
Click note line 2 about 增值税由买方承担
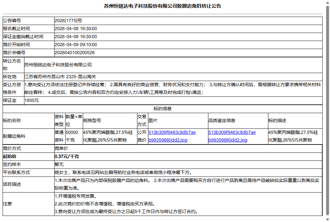[x=105, y=204]
